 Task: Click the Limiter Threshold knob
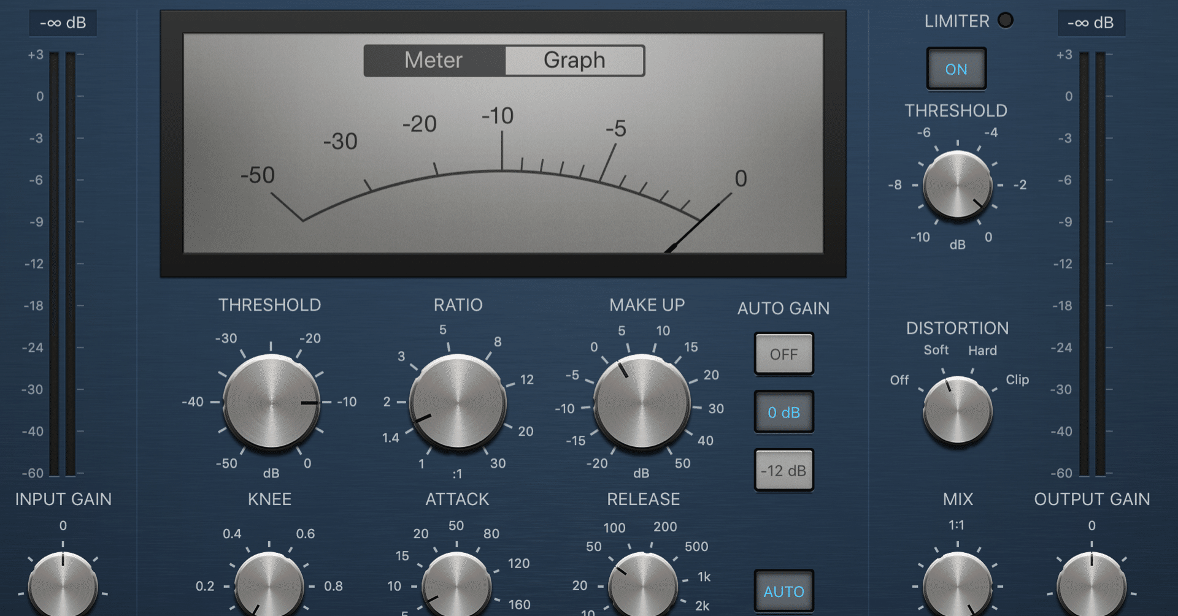tap(957, 184)
